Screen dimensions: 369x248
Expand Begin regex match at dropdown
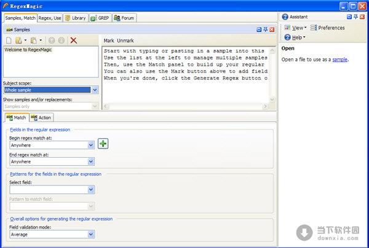(91, 145)
